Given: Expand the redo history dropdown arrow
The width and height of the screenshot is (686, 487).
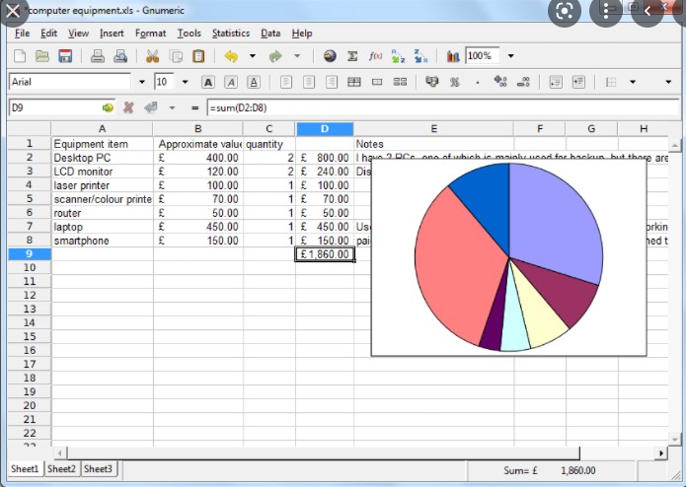Looking at the screenshot, I should click(297, 56).
